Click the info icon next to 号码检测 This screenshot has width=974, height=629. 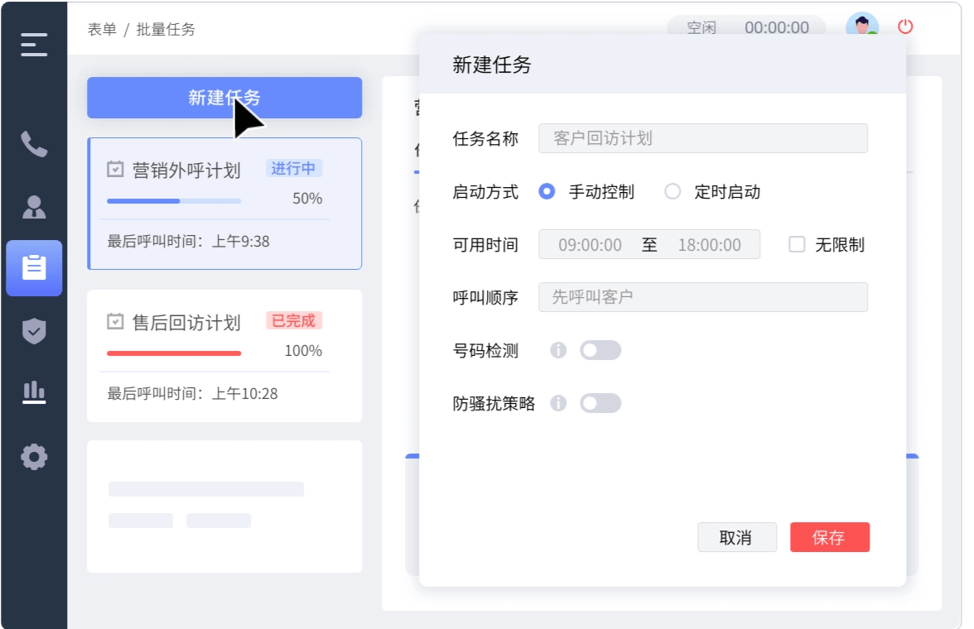pyautogui.click(x=558, y=350)
